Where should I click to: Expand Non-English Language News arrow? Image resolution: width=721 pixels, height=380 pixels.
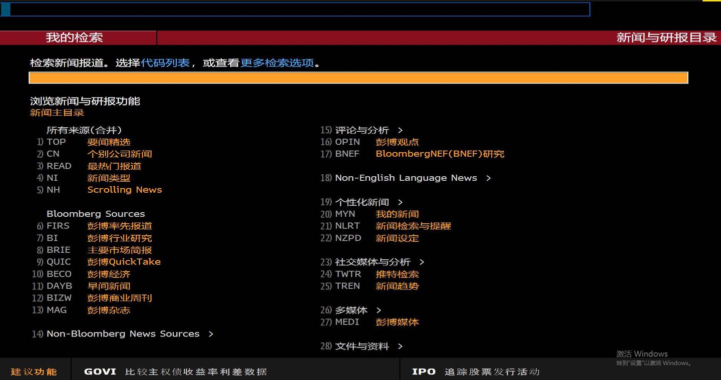click(489, 178)
